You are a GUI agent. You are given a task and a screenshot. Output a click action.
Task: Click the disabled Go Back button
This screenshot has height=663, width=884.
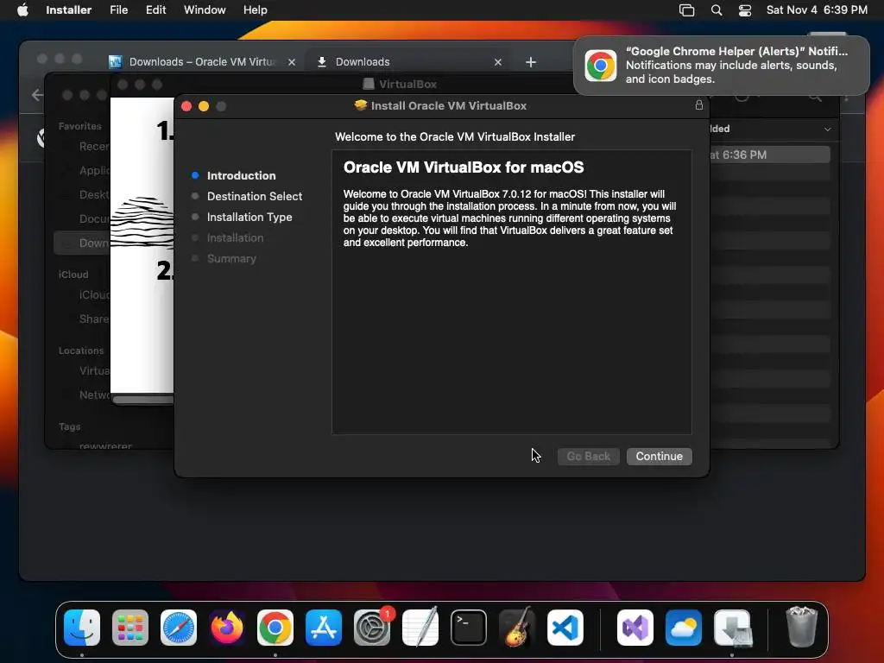coord(588,456)
